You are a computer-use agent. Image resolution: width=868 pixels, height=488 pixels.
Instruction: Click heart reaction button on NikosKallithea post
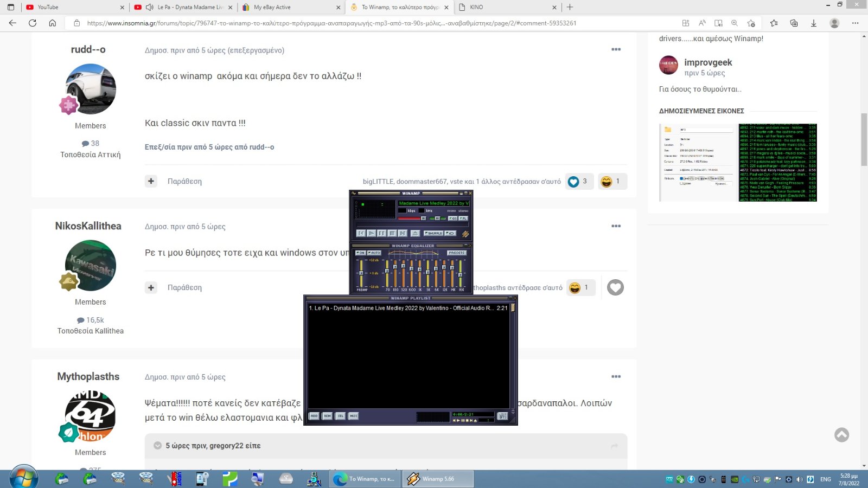pyautogui.click(x=615, y=287)
